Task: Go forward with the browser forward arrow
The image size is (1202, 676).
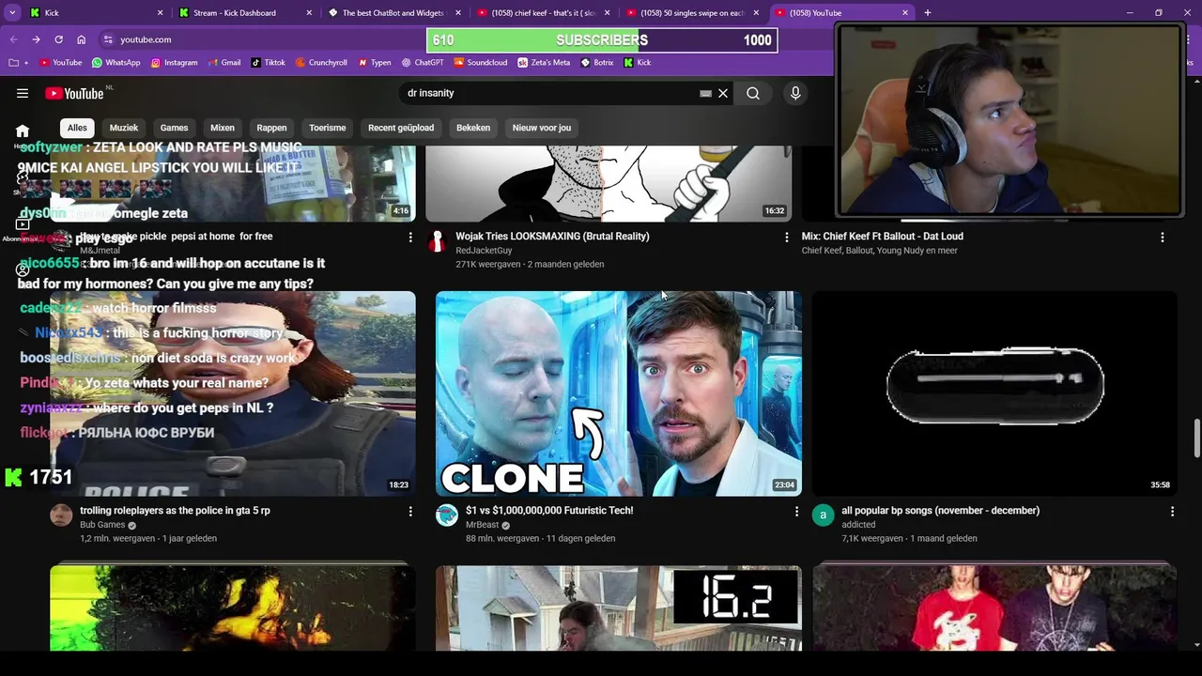Action: [x=36, y=39]
